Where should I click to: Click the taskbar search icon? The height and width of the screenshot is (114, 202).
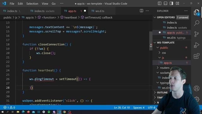pyautogui.click(x=8, y=112)
